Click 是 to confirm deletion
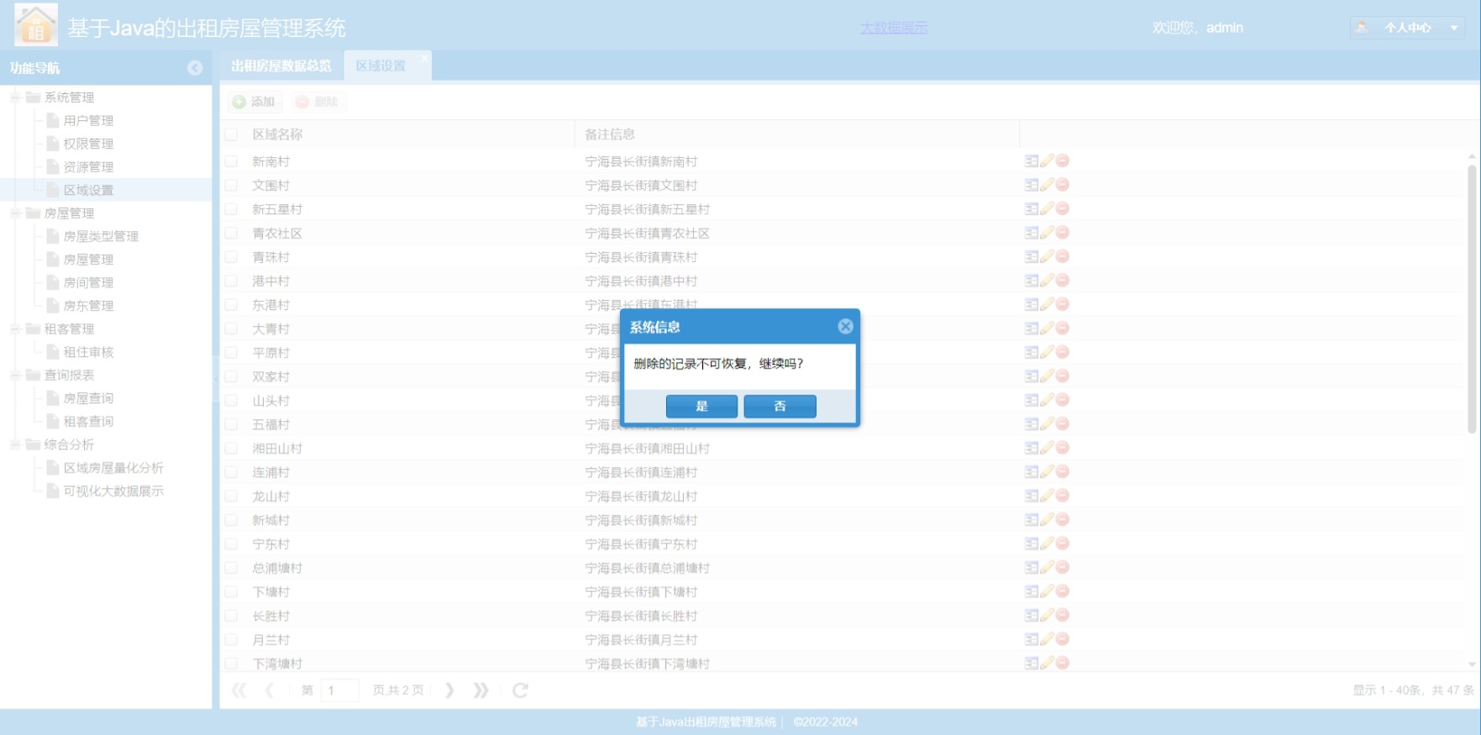Viewport: 1481px width, 735px height. 701,407
